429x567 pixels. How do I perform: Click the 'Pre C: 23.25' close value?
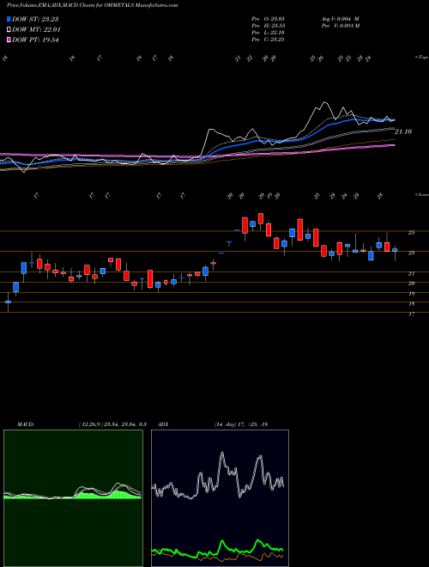(x=268, y=40)
